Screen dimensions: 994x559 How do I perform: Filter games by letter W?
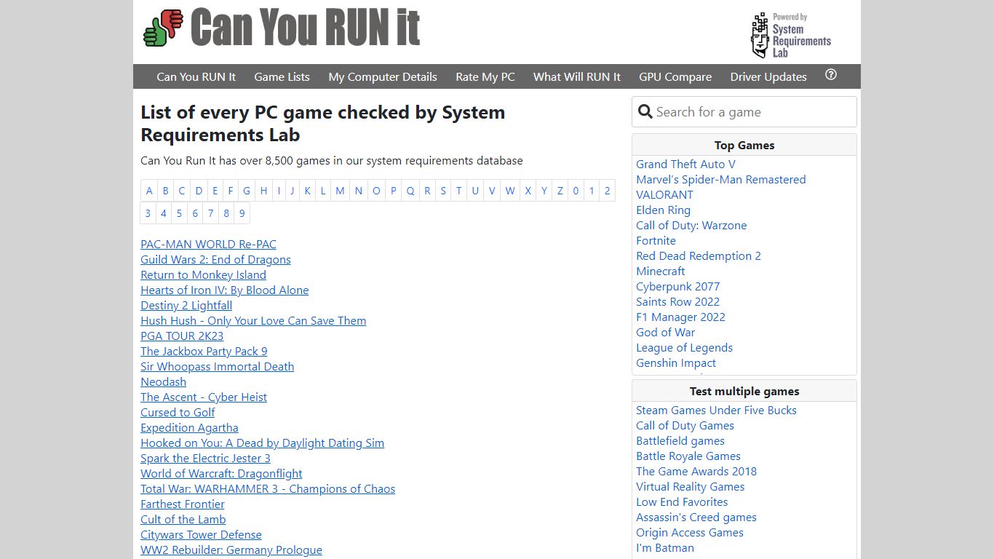point(510,191)
